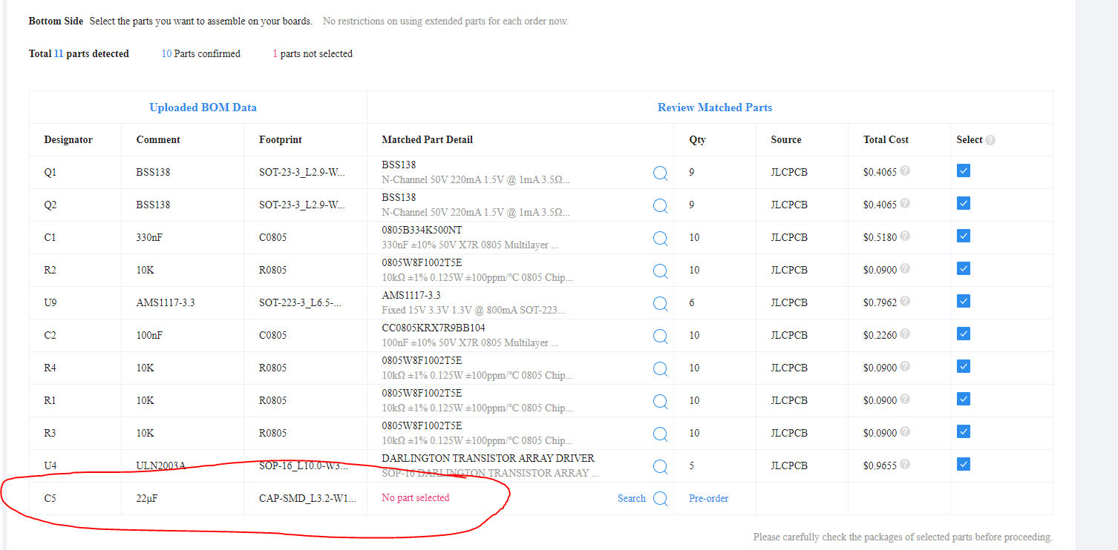Click the Designator column header
Image resolution: width=1118 pixels, height=550 pixels.
[x=68, y=139]
